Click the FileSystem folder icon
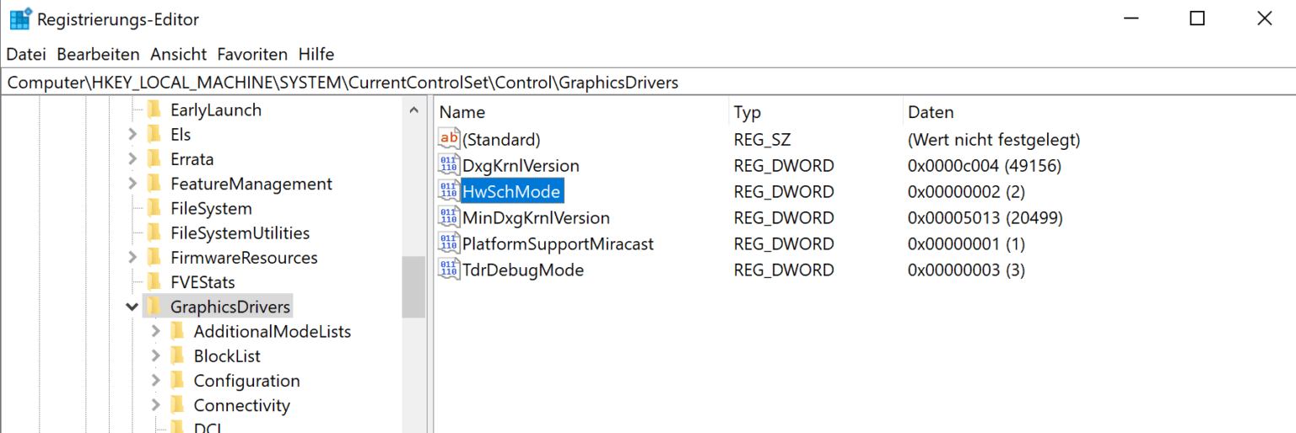Screen dimensions: 1296x433 click(154, 208)
